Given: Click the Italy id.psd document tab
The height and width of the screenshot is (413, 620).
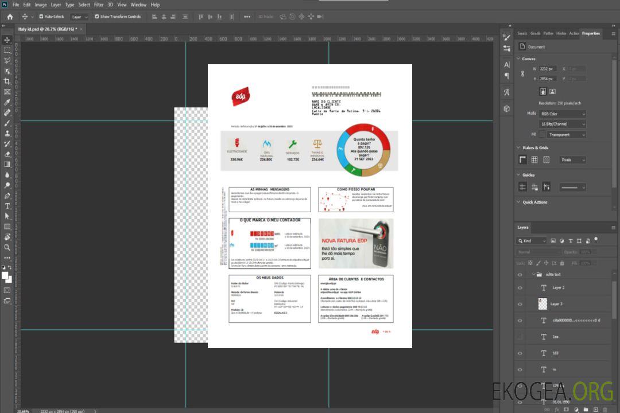Looking at the screenshot, I should pyautogui.click(x=48, y=29).
